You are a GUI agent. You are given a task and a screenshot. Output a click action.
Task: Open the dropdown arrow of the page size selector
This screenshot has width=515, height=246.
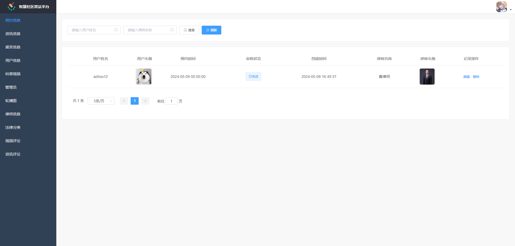111,101
